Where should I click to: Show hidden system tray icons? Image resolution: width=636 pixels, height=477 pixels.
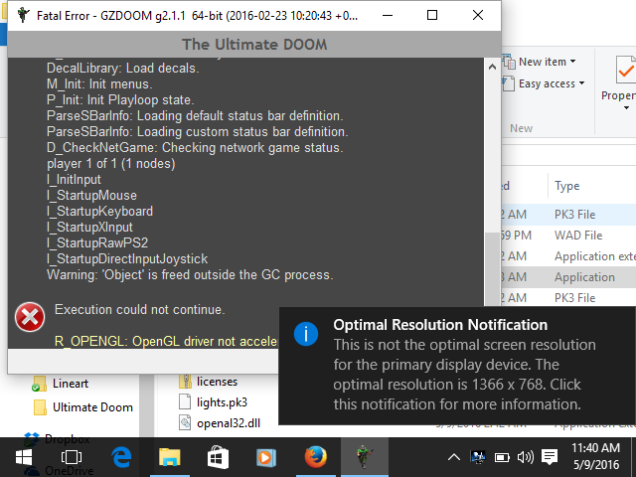454,457
